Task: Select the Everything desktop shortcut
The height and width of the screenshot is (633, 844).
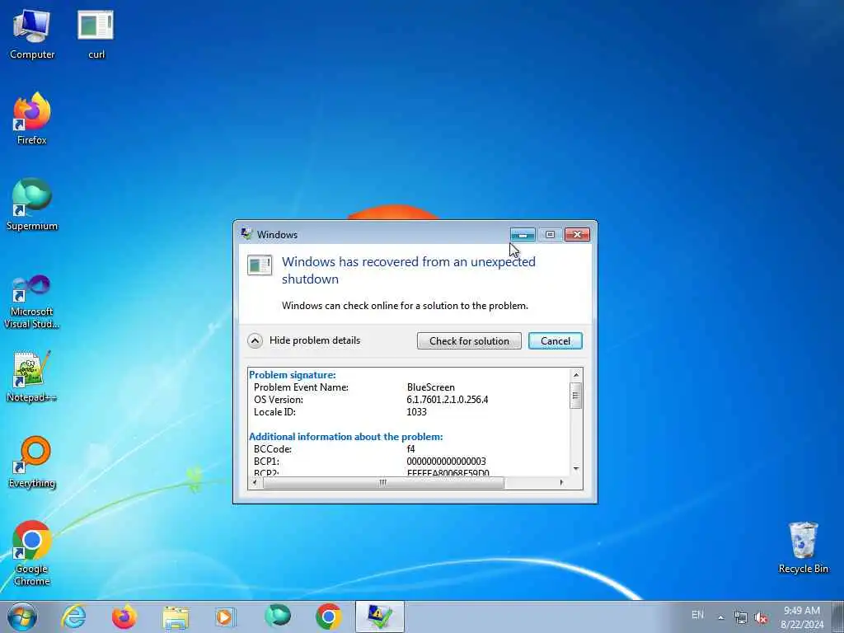Action: [x=32, y=462]
